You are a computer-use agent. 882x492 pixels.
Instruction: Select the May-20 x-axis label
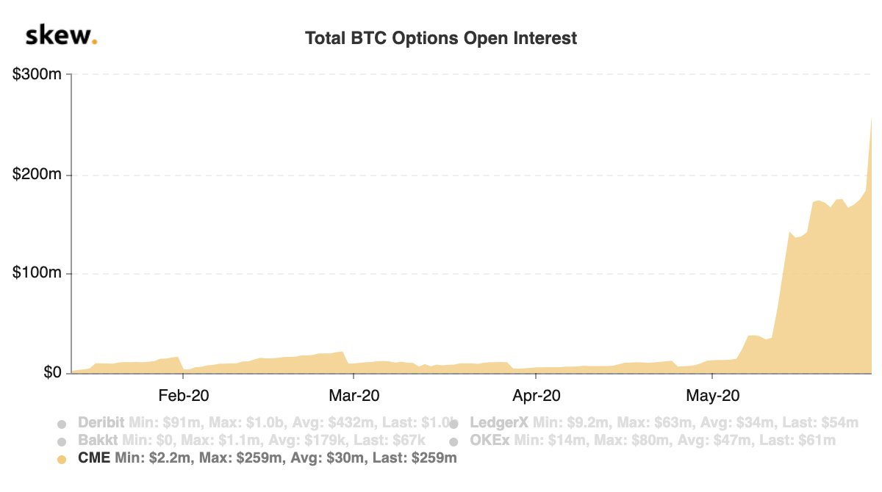point(711,395)
